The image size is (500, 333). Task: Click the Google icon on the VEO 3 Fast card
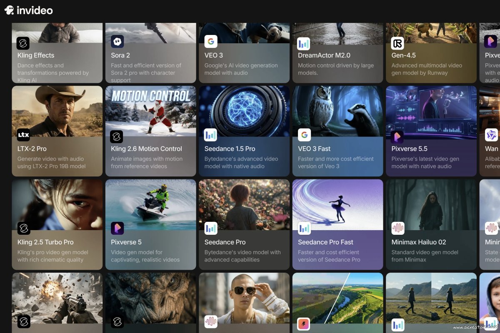pyautogui.click(x=304, y=134)
